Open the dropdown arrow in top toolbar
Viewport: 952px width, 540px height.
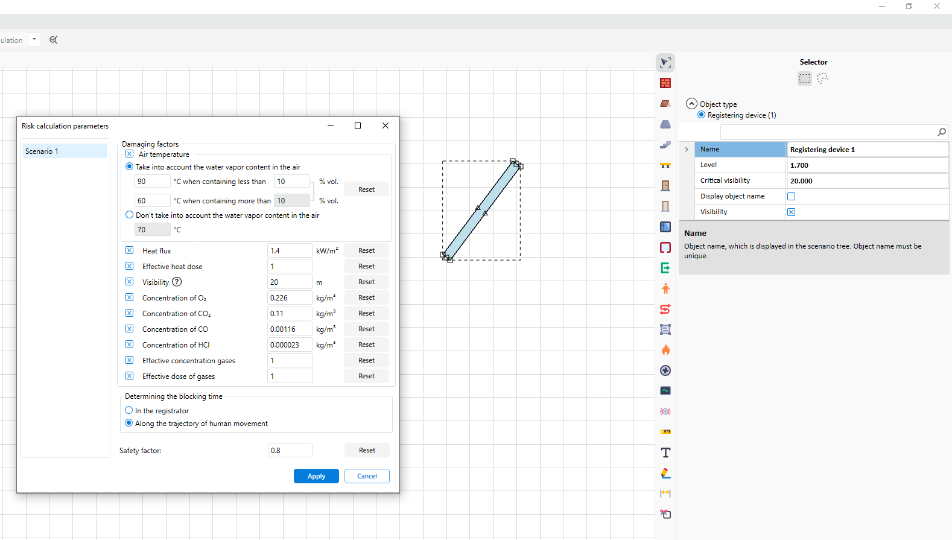click(34, 40)
